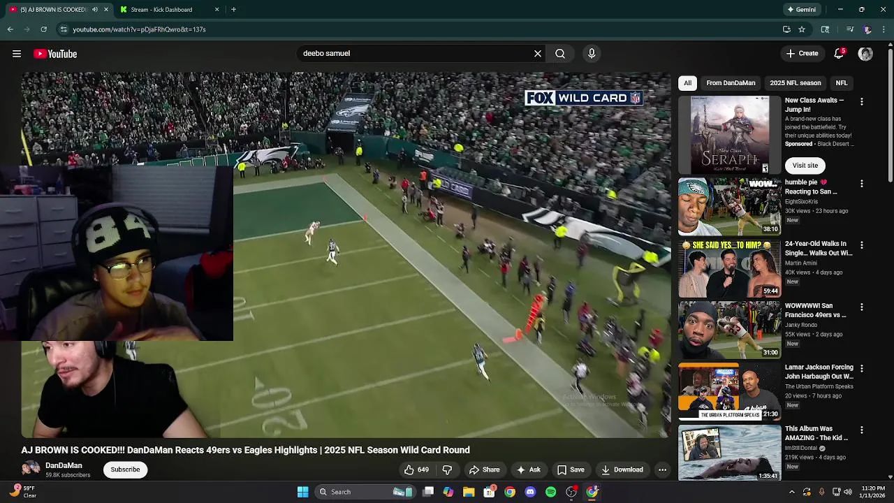This screenshot has width=894, height=503.
Task: Open humble pie reaction video thumbnail
Action: click(x=730, y=207)
